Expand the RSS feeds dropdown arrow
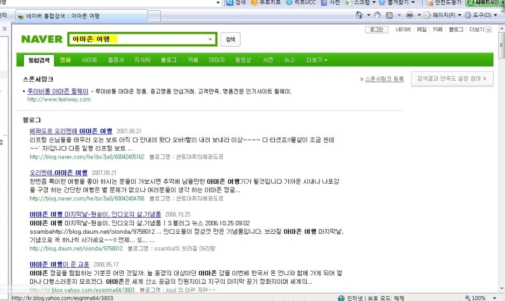 click(399, 15)
